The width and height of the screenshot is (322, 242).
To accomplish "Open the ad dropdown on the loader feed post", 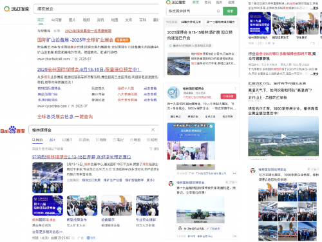I will (231, 182).
